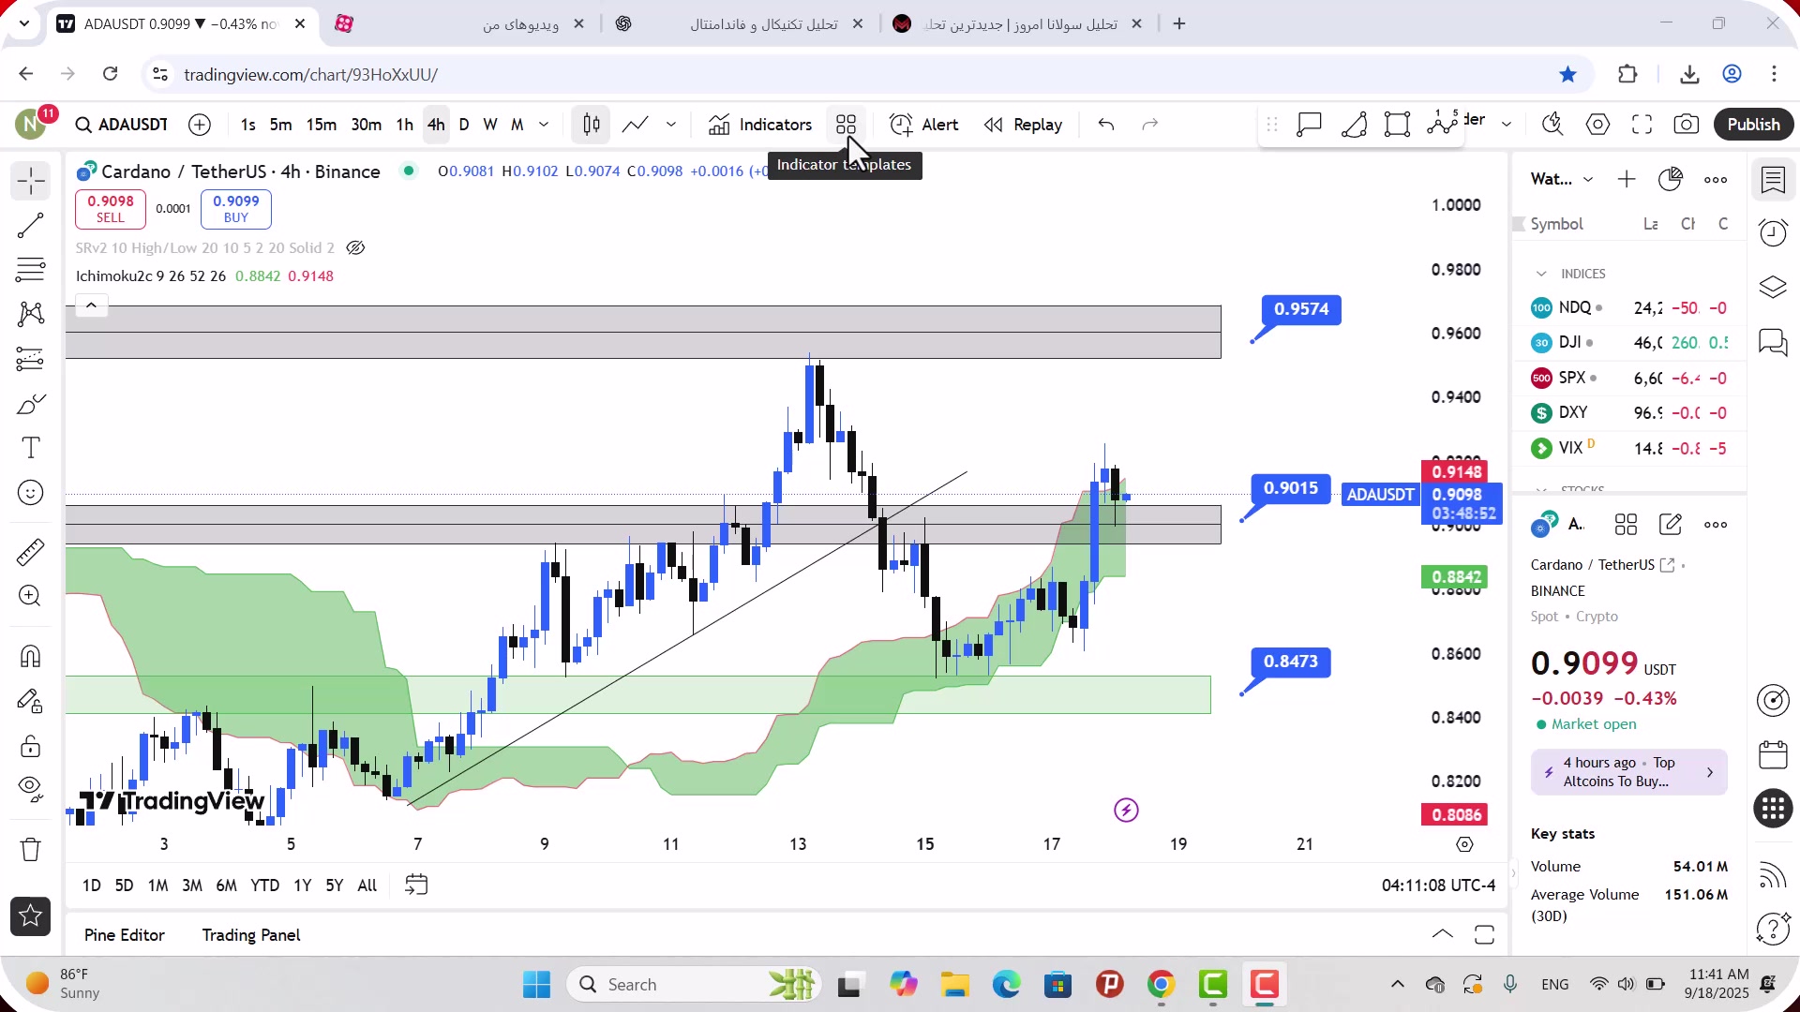Open watchlist more options menu
1800x1012 pixels.
click(1716, 179)
